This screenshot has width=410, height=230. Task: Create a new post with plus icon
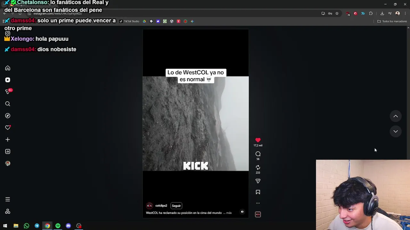pos(8,140)
